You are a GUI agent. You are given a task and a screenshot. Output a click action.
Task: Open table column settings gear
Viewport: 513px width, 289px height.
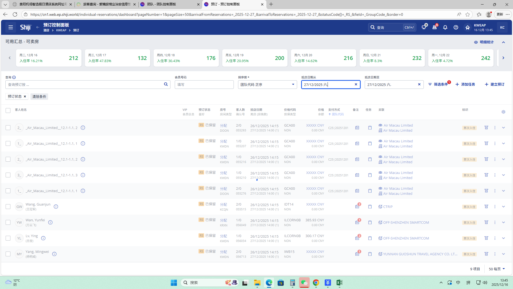pyautogui.click(x=503, y=112)
